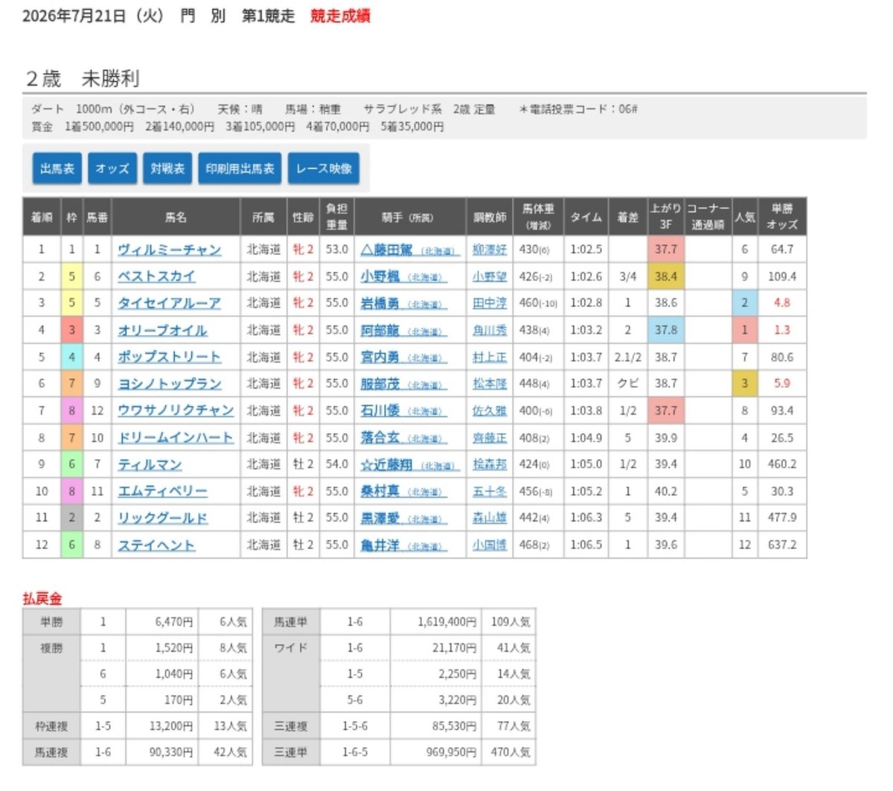This screenshot has height=791, width=893.
Task: Select 三連複 combination 1-5-6
Action: click(x=355, y=726)
